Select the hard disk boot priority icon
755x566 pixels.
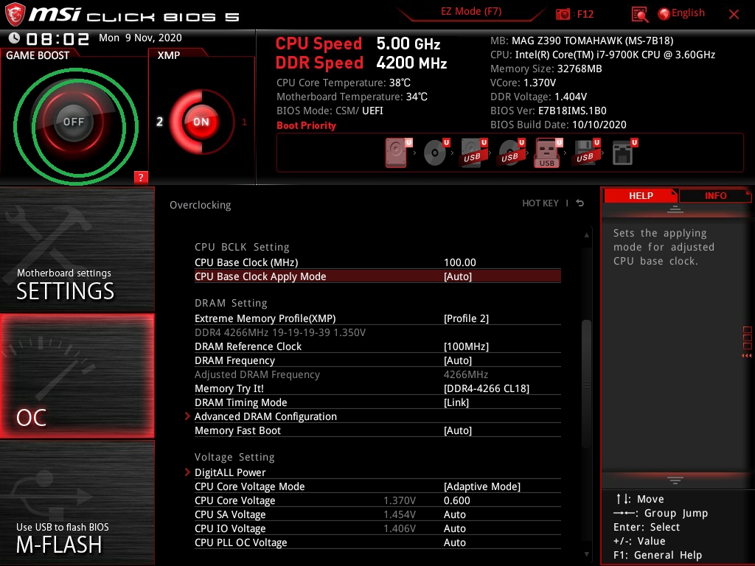[x=397, y=153]
